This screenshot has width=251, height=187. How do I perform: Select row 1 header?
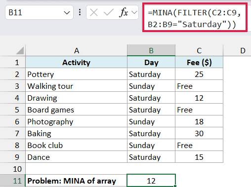(x=13, y=62)
